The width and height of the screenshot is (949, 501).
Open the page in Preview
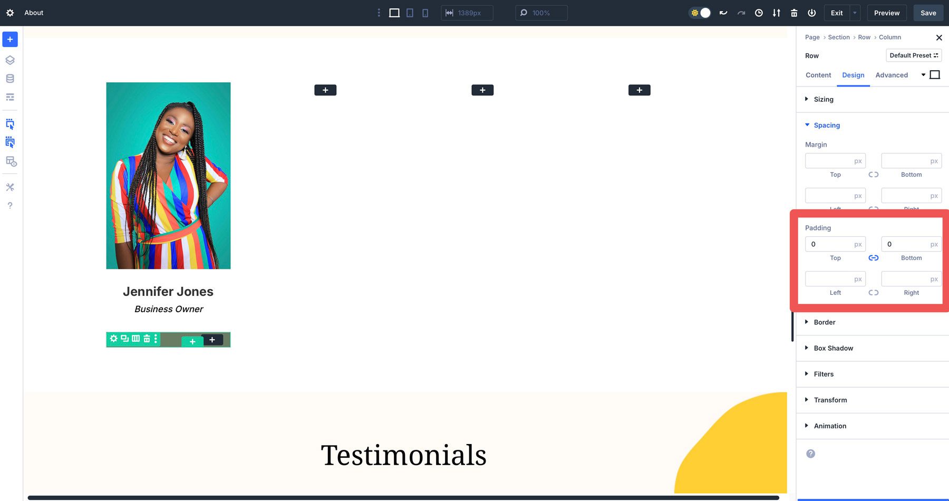pos(887,13)
